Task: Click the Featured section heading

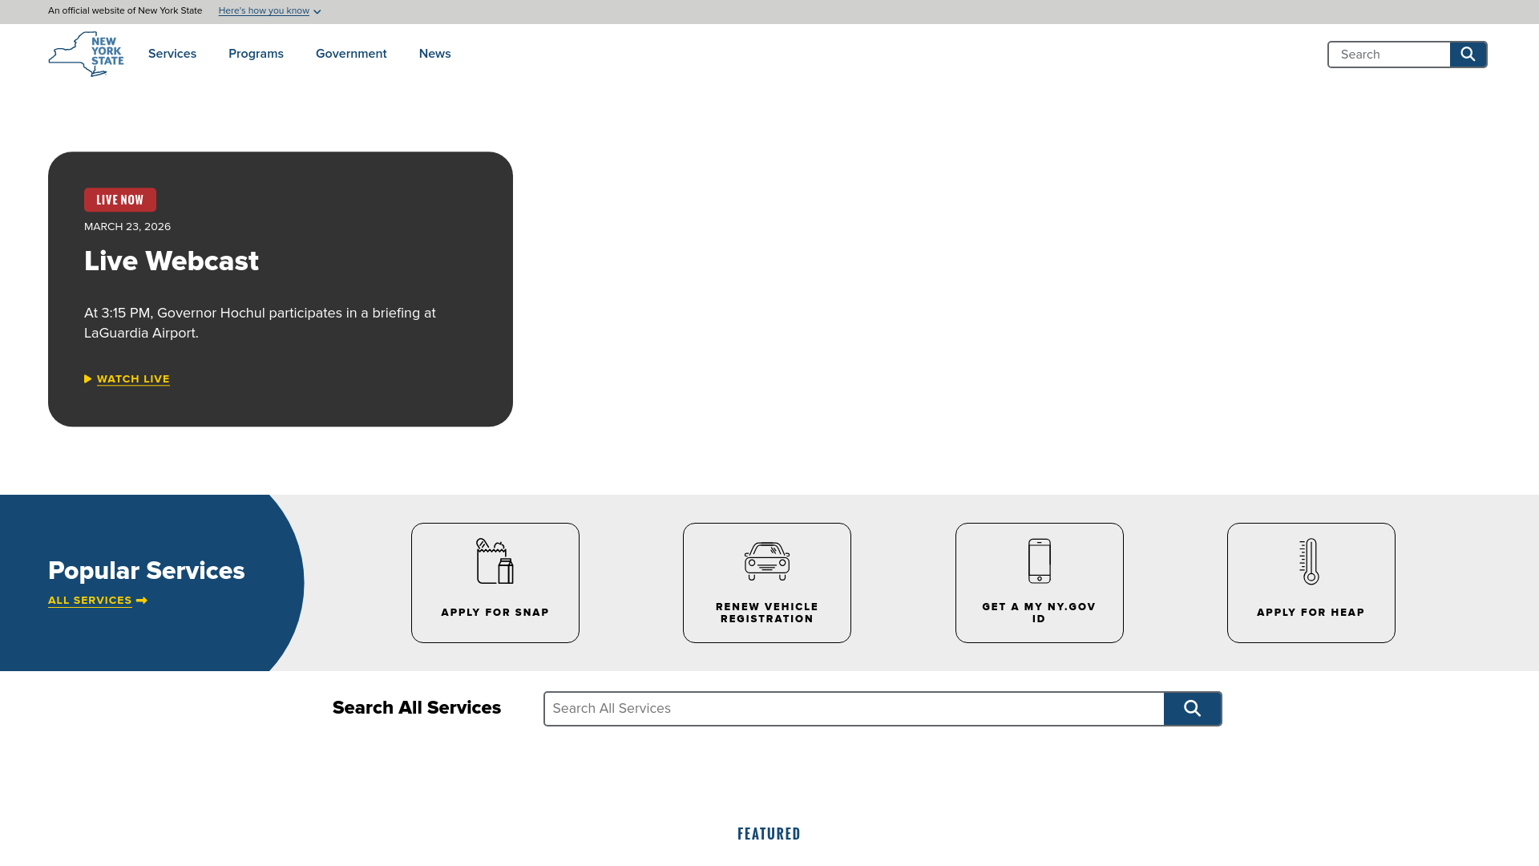Action: click(x=769, y=834)
